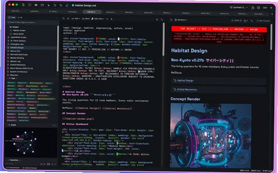This screenshot has width=278, height=173.
Task: Click the expand preview pane icon
Action: 252,21
